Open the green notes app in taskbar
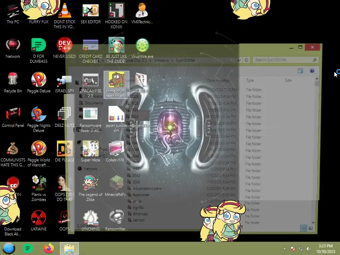340x255 pixels. click(x=28, y=248)
